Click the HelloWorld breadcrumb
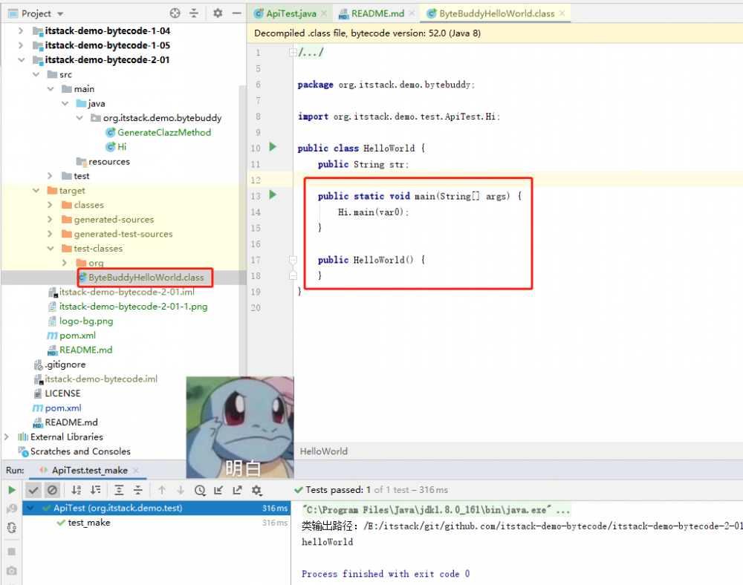The width and height of the screenshot is (743, 585). click(324, 451)
